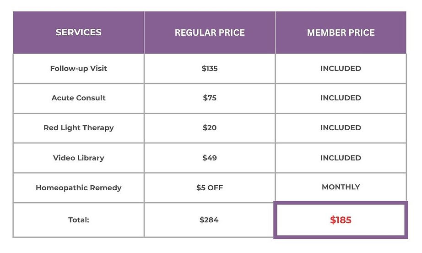Select the Acute Consult service cell
This screenshot has width=422, height=253.
click(x=78, y=98)
